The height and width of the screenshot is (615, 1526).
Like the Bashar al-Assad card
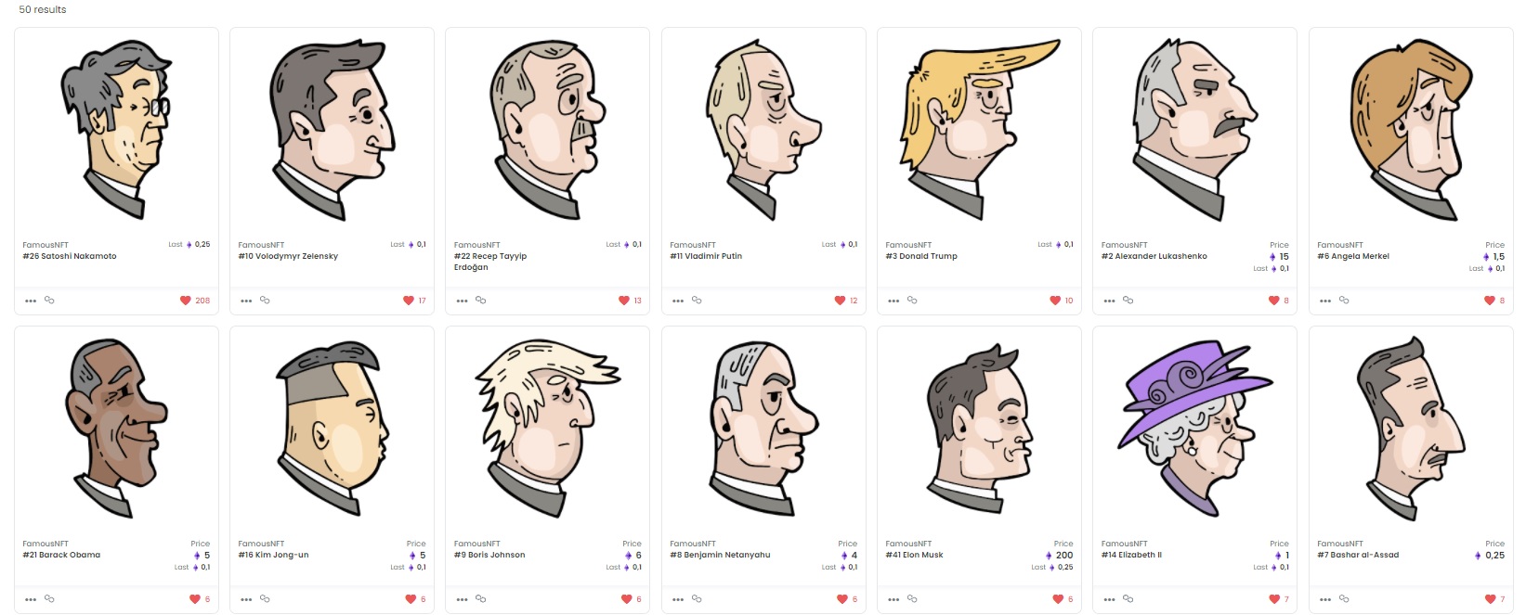point(1490,599)
